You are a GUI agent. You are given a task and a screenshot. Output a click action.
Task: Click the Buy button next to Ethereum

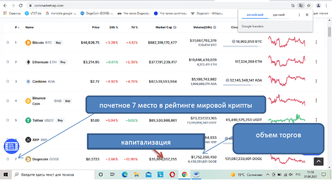[x=63, y=62]
